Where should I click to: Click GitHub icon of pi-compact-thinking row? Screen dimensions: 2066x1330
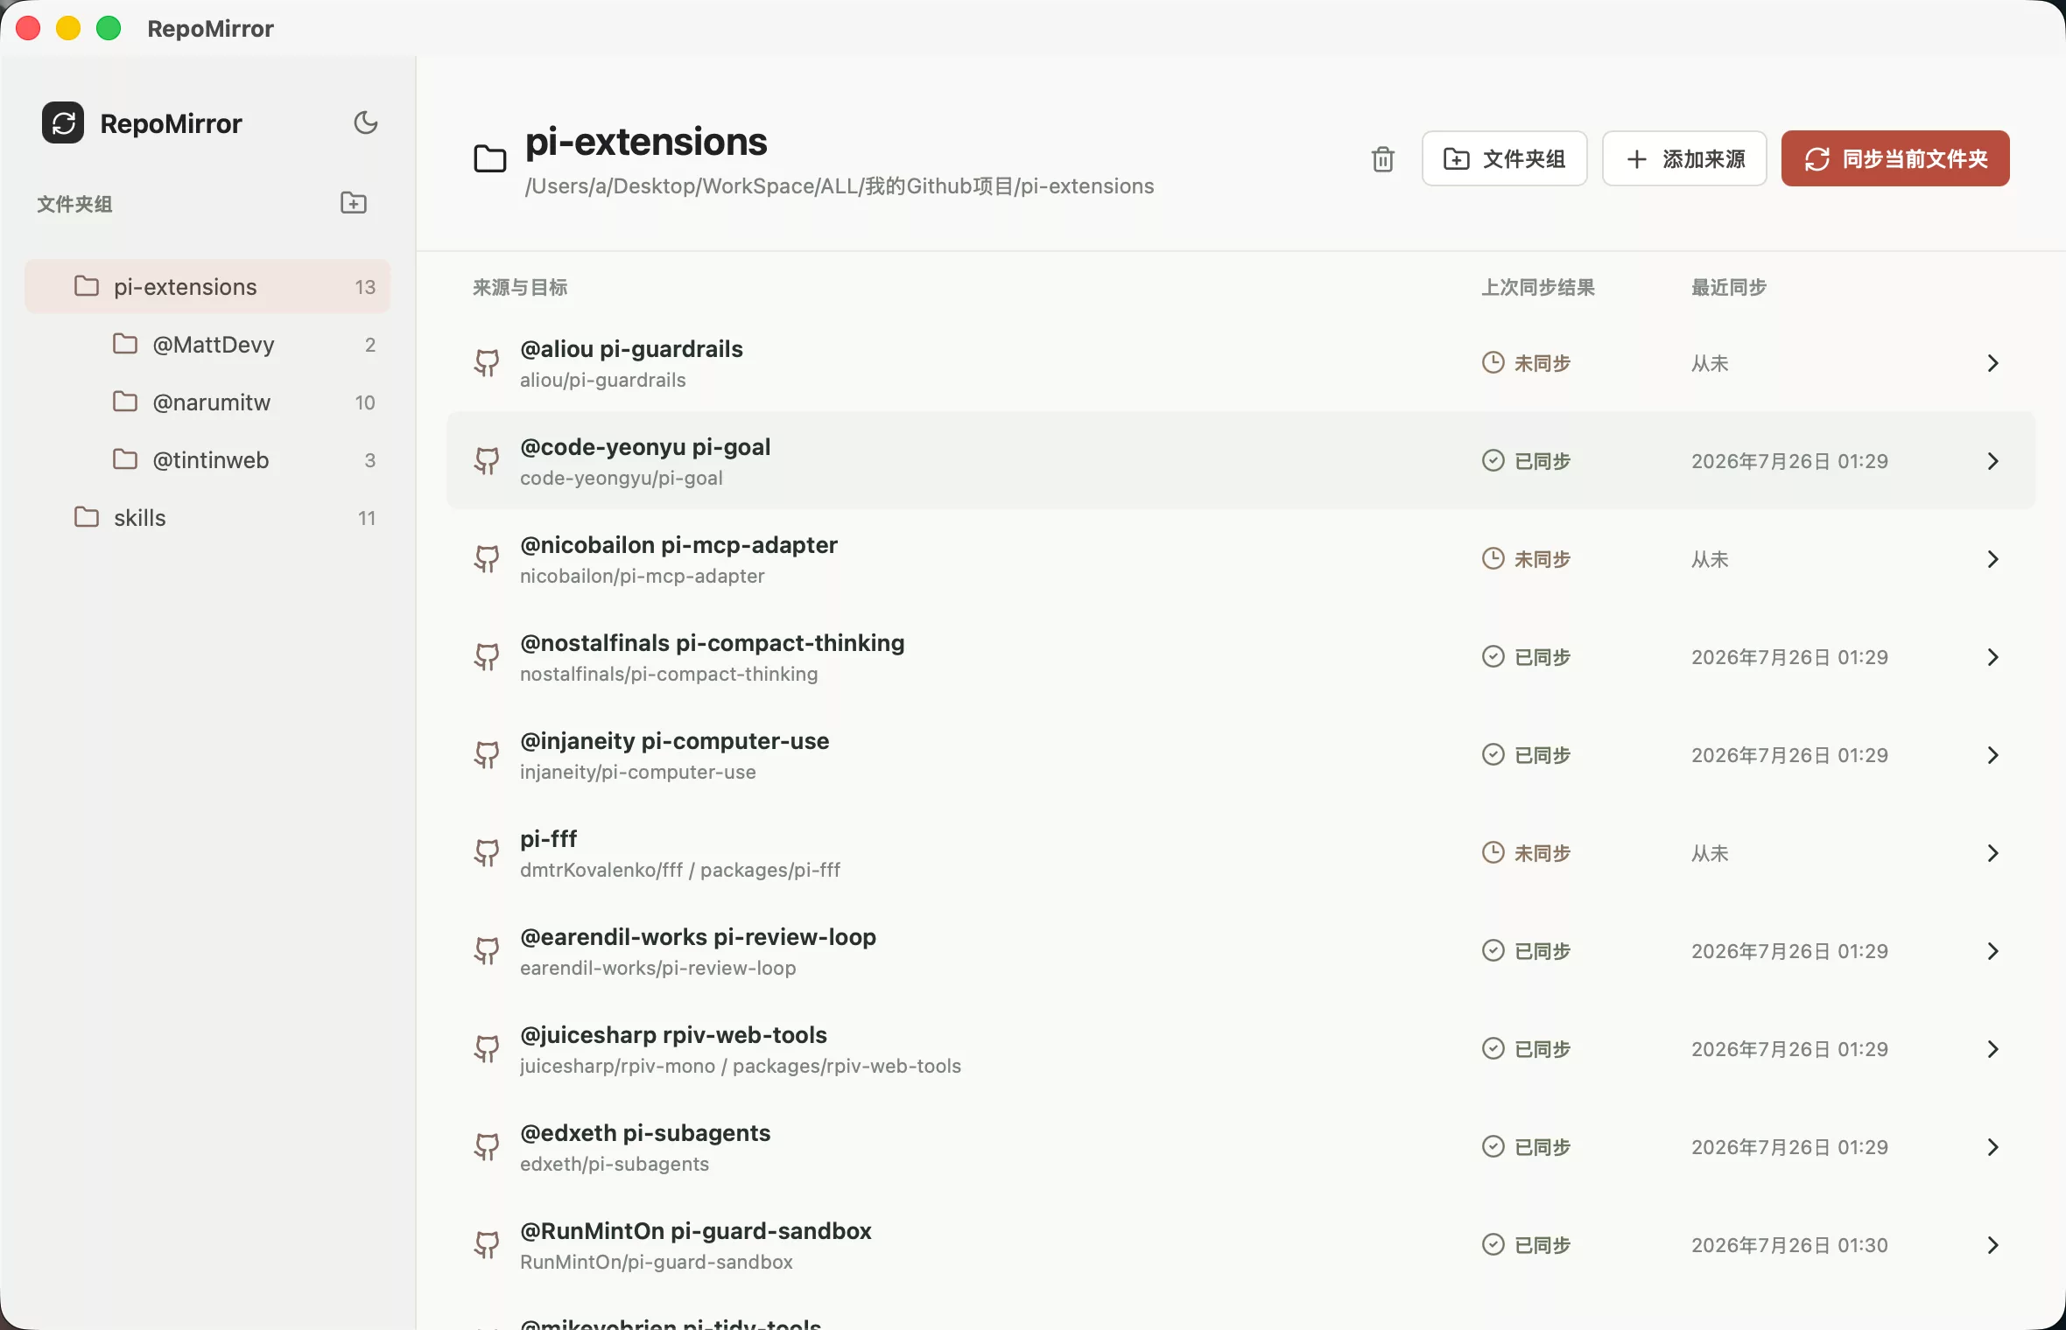pyautogui.click(x=487, y=656)
